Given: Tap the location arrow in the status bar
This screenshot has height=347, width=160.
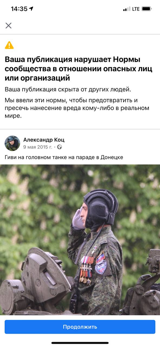Looking at the screenshot, I should [31, 9].
